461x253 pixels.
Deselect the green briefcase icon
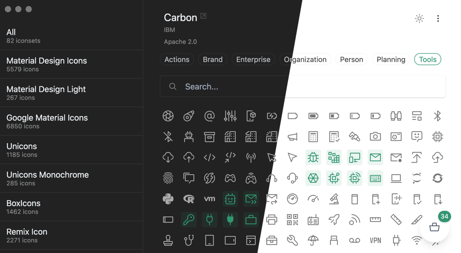tap(251, 219)
